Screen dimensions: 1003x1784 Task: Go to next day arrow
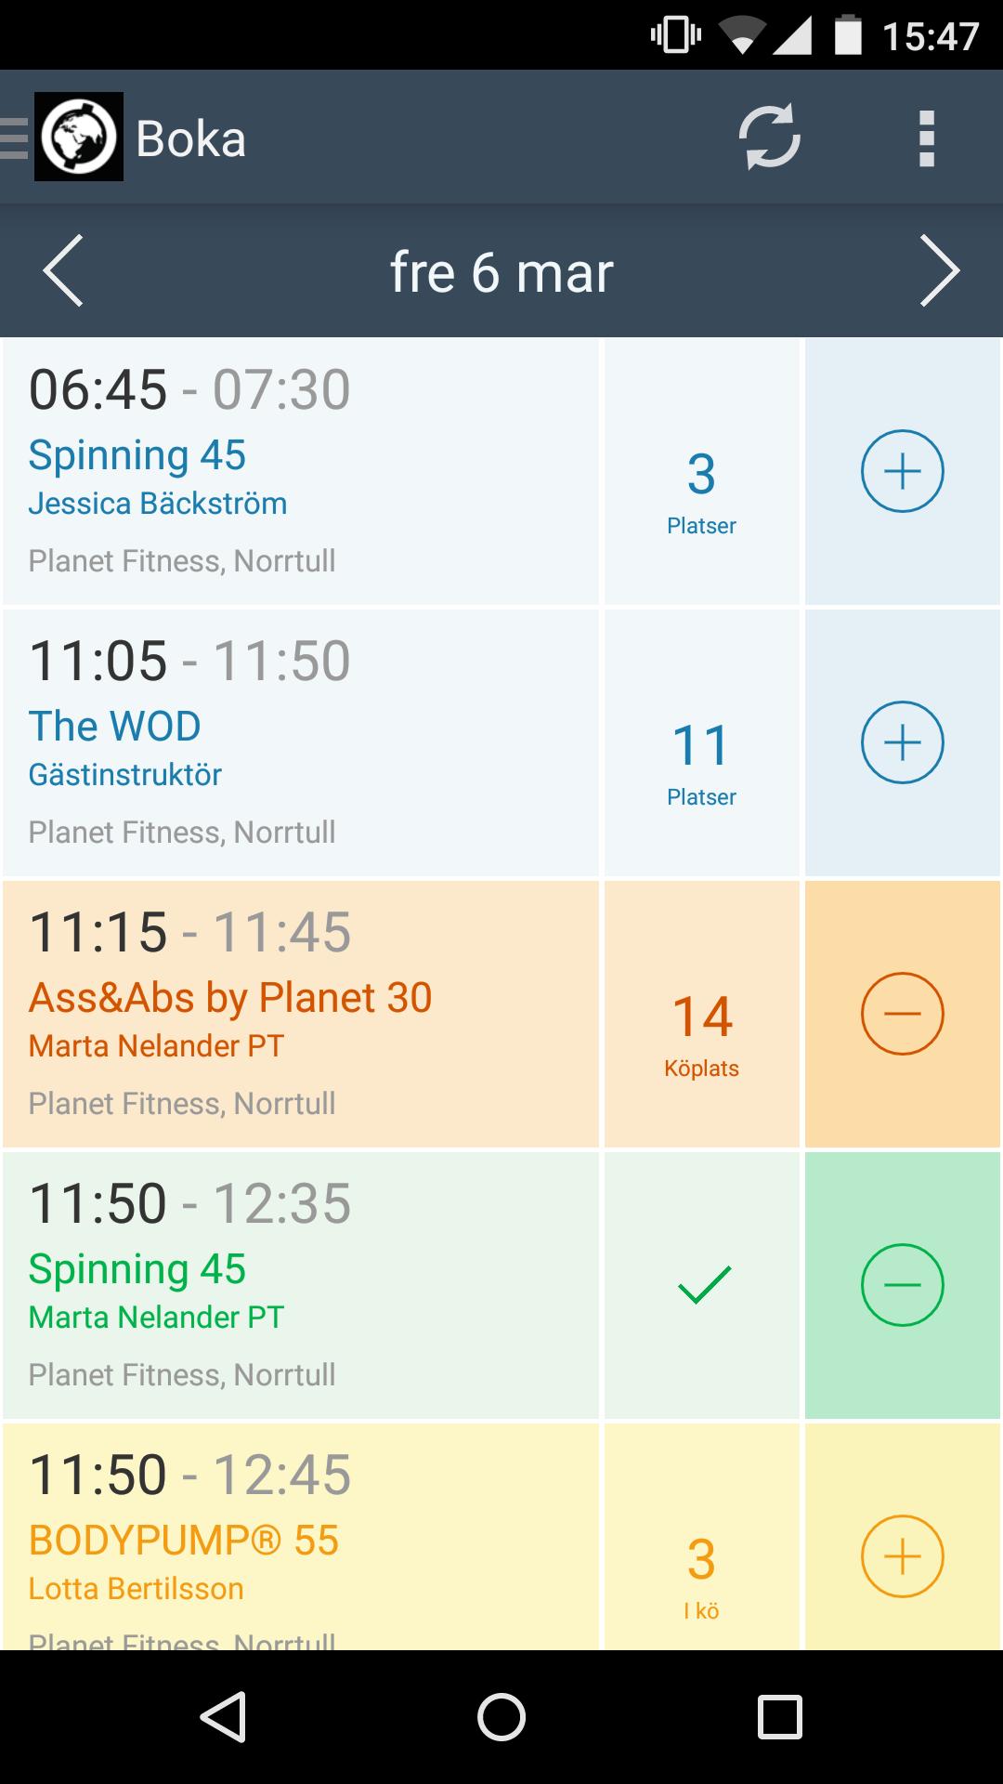(939, 270)
